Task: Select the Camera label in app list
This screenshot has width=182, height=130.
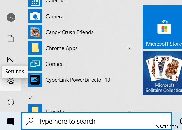Action: click(55, 17)
